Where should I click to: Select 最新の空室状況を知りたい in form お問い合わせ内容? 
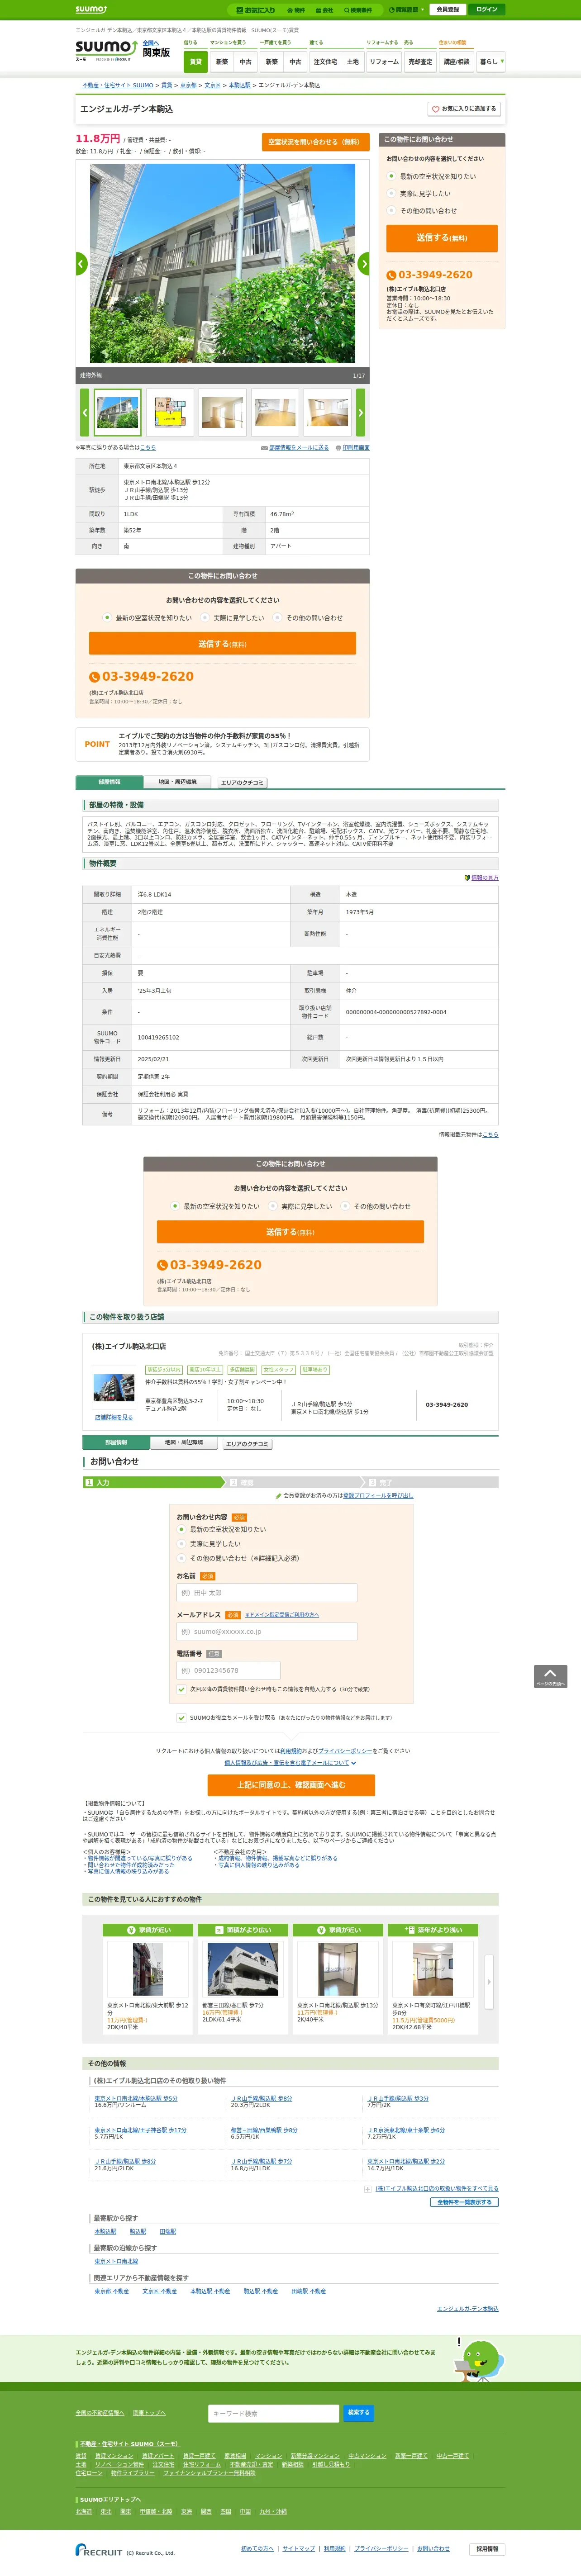point(181,1530)
